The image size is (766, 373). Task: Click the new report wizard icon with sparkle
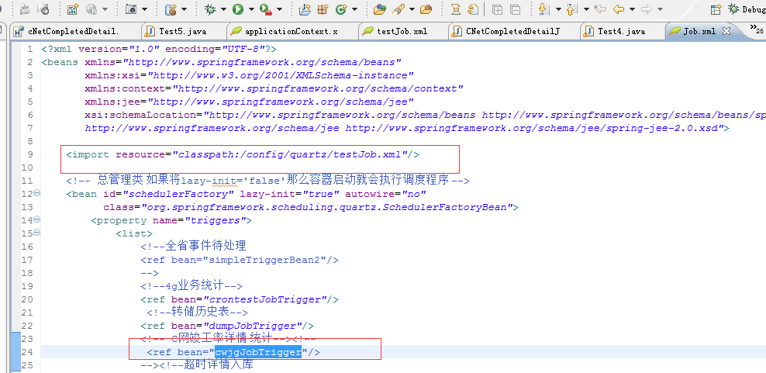[73, 9]
